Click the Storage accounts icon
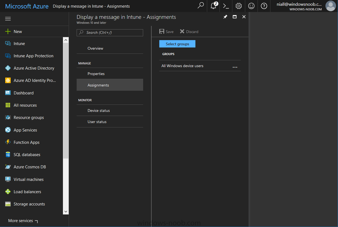Viewport: 338px width, 227px height. click(8, 204)
